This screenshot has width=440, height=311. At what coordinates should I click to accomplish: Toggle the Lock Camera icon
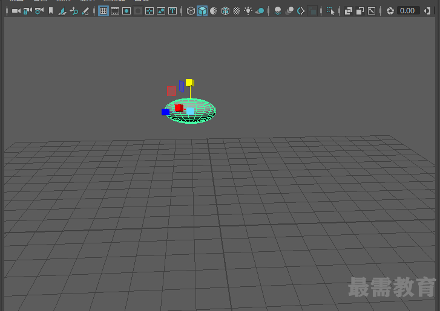tap(27, 11)
